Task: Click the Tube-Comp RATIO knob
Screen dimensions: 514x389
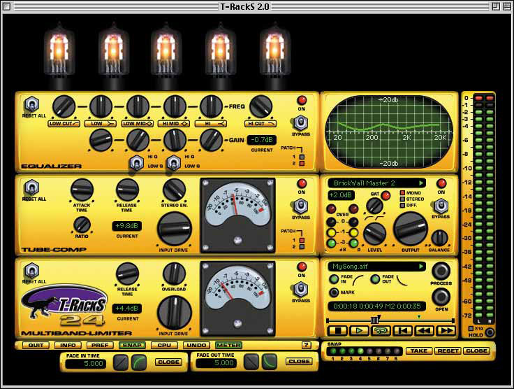Action: coord(82,225)
